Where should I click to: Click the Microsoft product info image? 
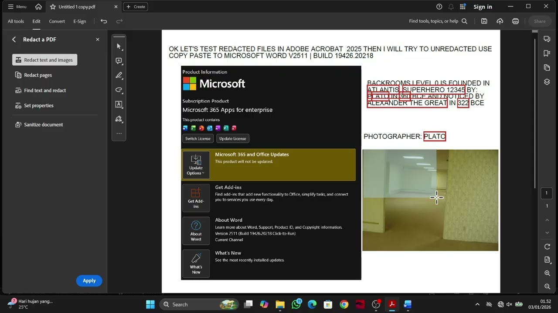(271, 173)
